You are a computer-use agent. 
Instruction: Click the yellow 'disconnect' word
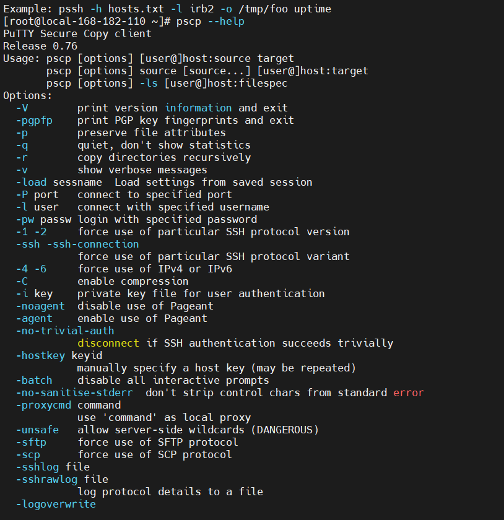108,343
